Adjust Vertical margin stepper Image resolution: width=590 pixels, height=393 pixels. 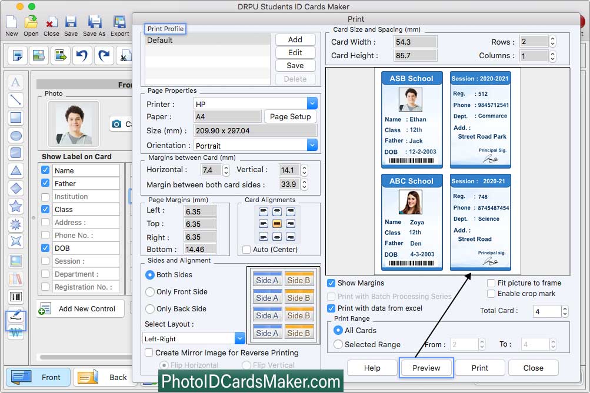[304, 170]
